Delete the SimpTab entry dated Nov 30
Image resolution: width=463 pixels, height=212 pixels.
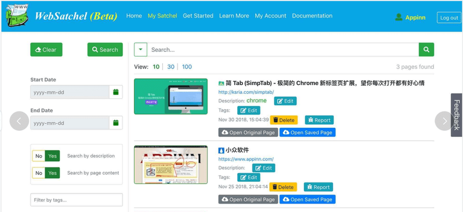(x=284, y=120)
